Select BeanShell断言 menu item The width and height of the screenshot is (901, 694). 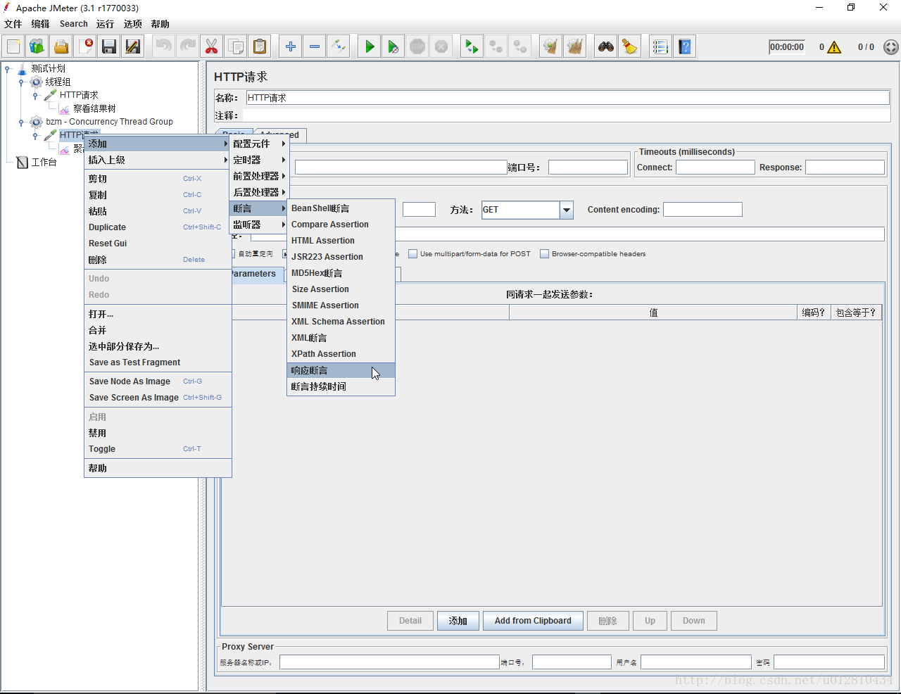coord(341,208)
